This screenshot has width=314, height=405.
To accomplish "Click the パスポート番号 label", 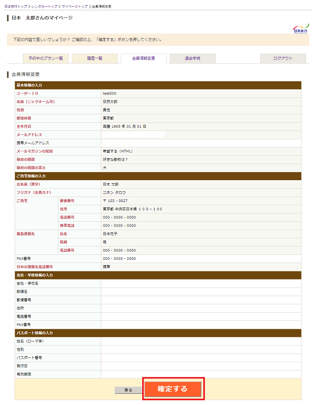I will tap(29, 358).
